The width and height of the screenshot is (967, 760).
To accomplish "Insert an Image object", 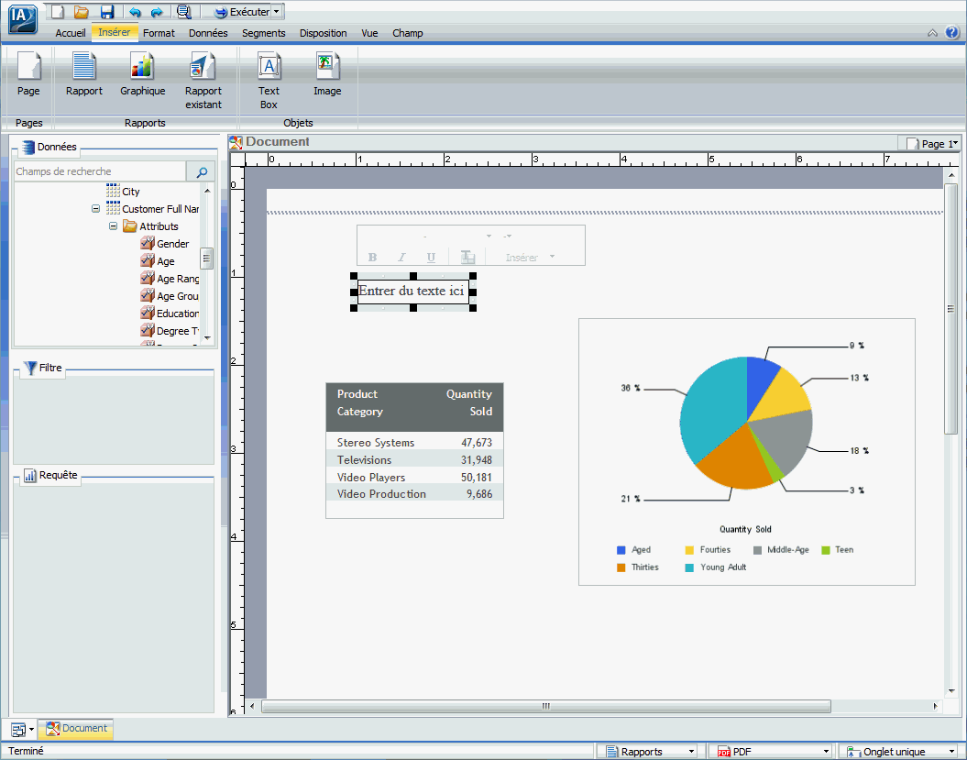I will [327, 74].
